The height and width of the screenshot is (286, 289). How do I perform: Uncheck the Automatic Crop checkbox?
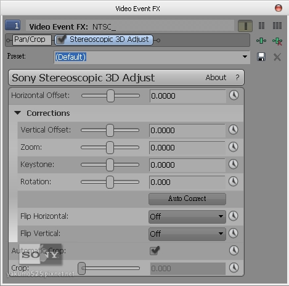pos(155,250)
